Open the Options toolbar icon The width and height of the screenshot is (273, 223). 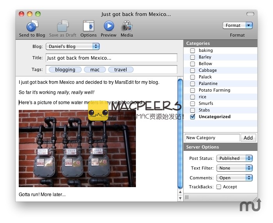point(89,26)
